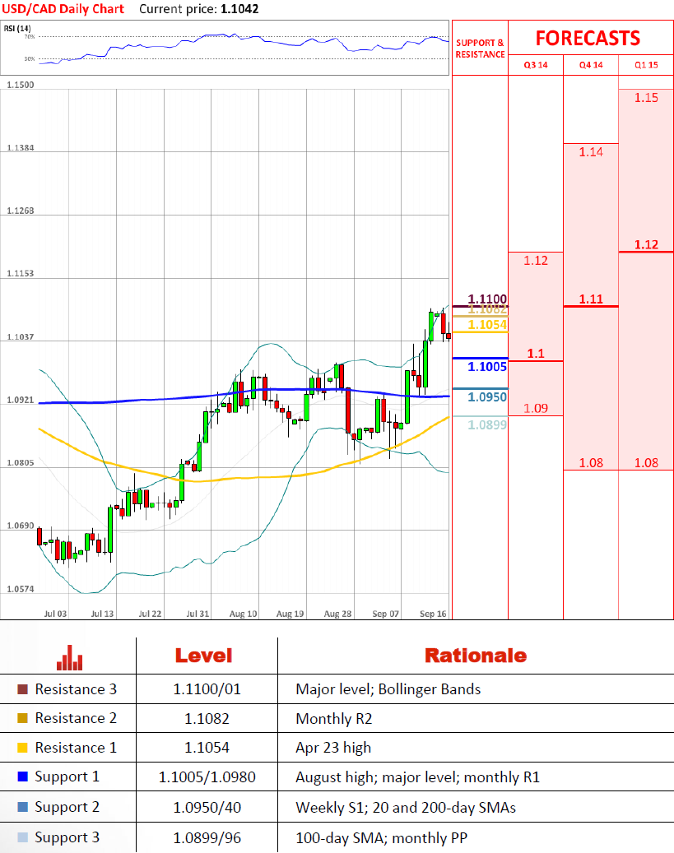Click the 1.0899 support level marker

click(x=487, y=425)
